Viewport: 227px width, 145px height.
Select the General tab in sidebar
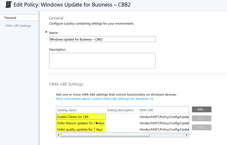[19, 18]
